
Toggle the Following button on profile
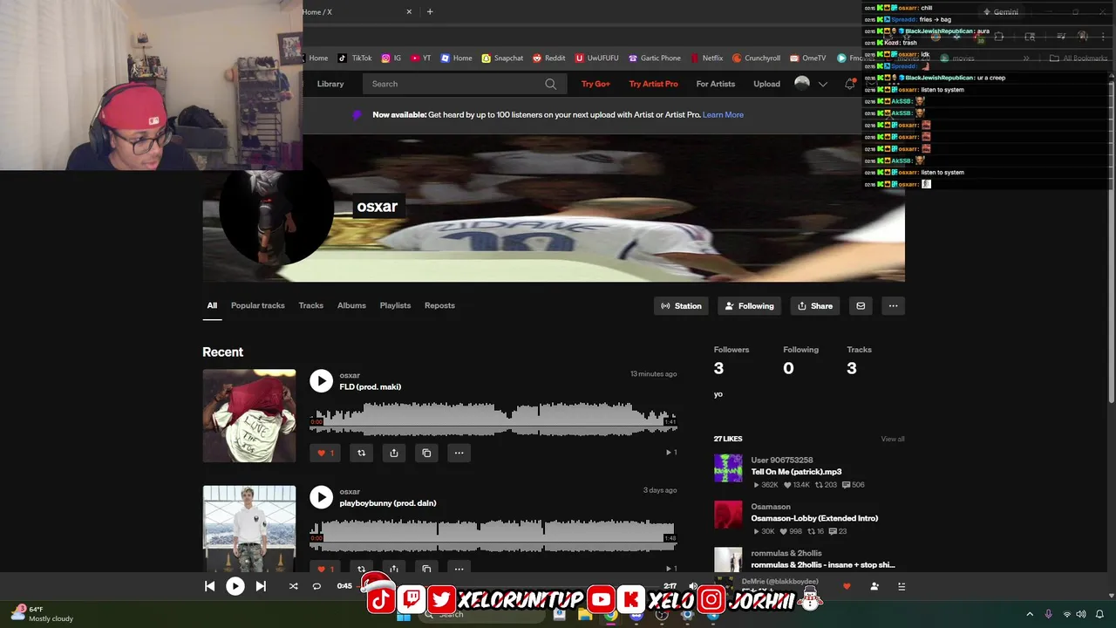pyautogui.click(x=749, y=305)
